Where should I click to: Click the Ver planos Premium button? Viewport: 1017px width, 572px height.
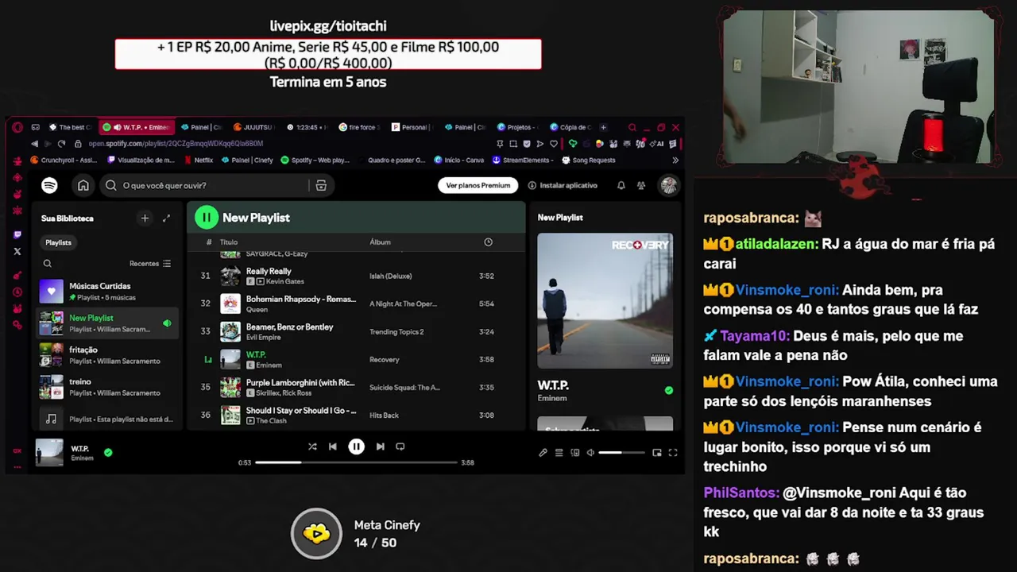pos(478,185)
